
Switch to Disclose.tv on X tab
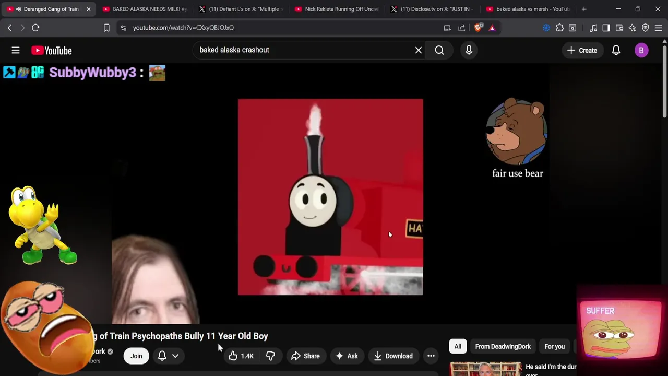(433, 9)
